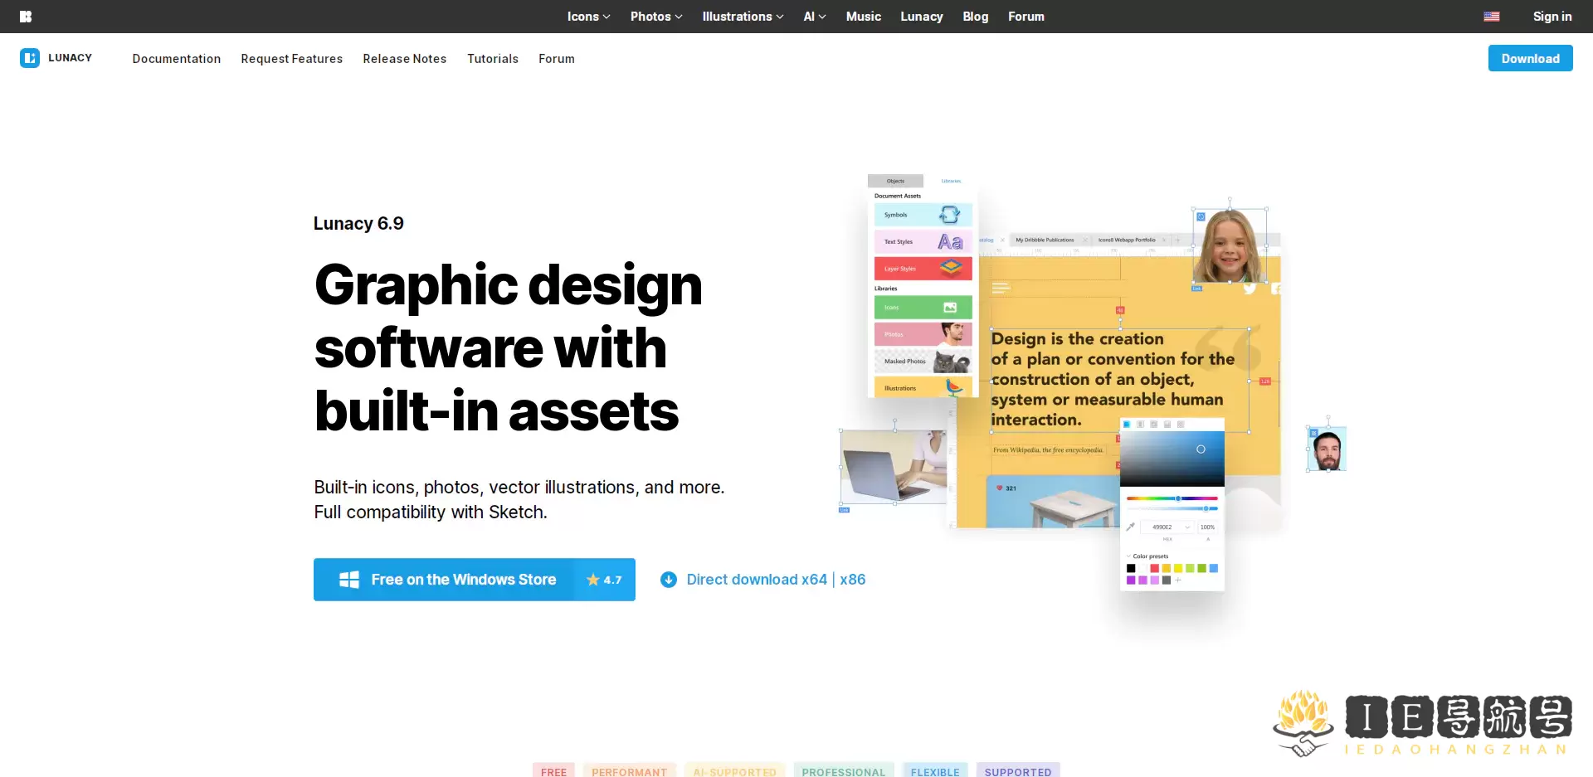Open the Documentation link
The image size is (1593, 777).
(177, 59)
